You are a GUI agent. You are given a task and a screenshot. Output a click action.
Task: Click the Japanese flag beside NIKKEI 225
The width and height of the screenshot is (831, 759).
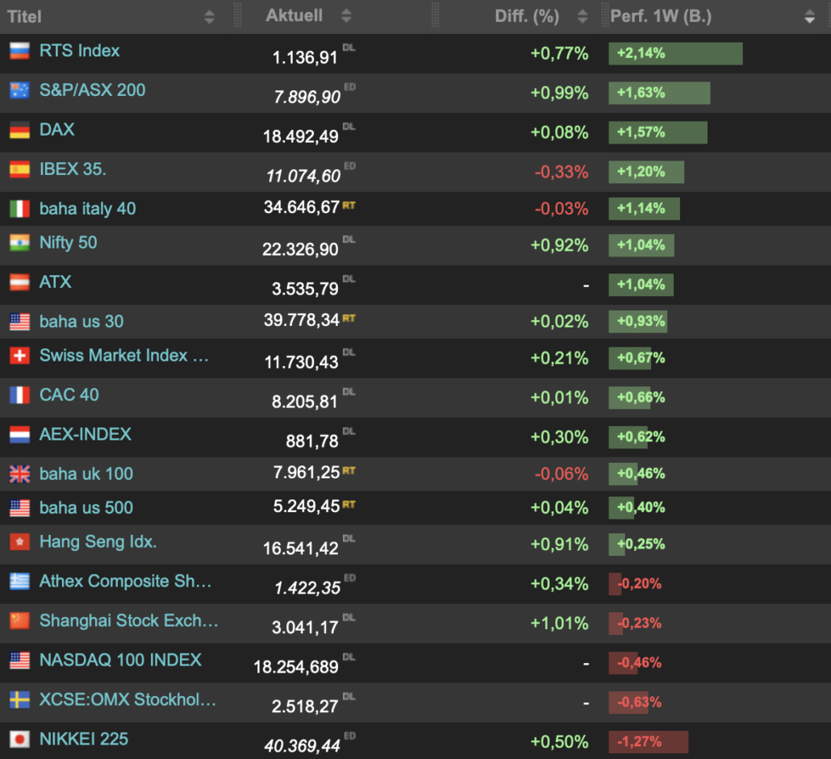point(19,740)
